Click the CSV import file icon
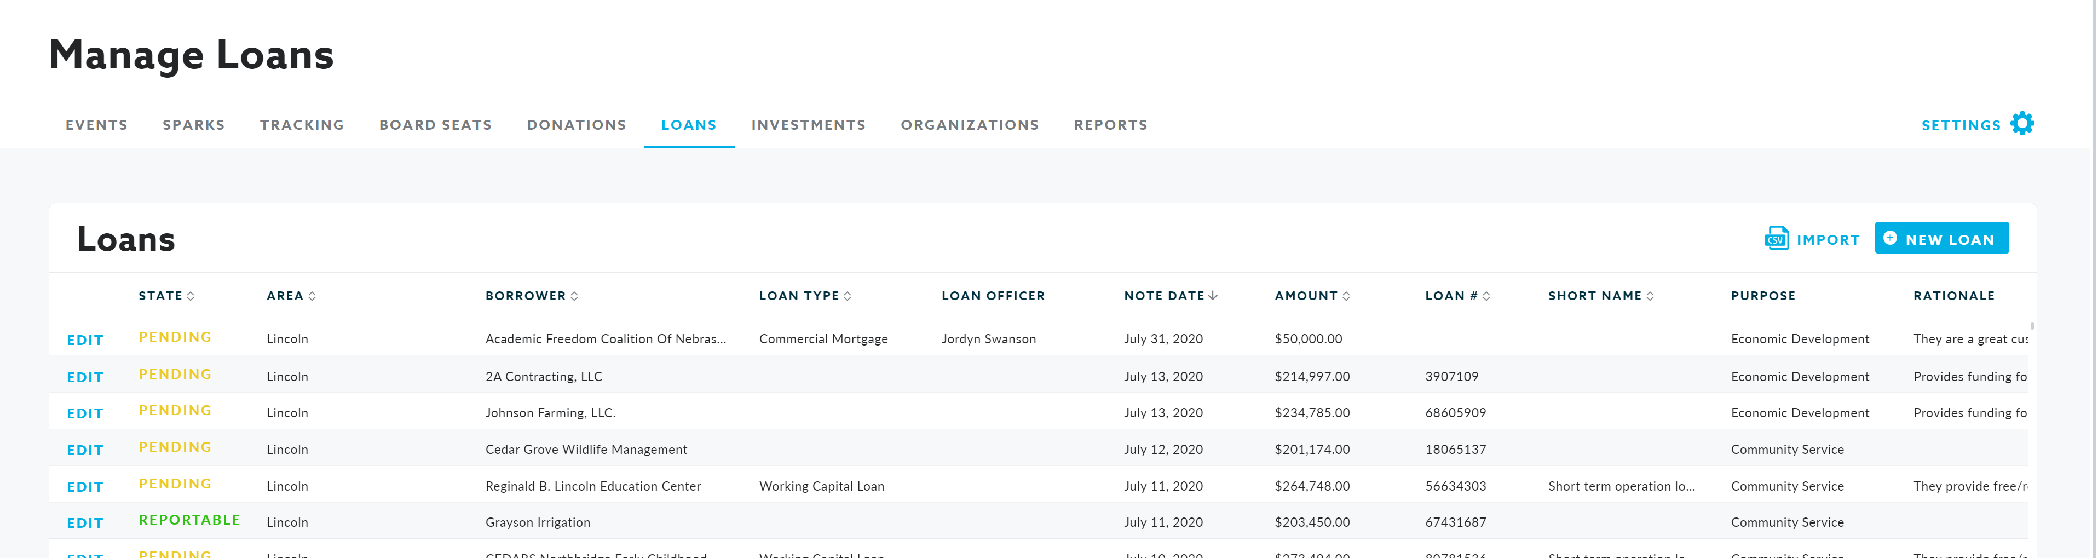2098x558 pixels. click(x=1776, y=238)
